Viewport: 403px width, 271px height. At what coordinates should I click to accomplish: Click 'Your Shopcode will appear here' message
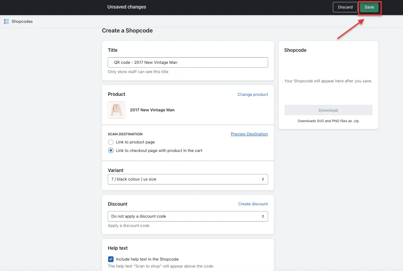[328, 81]
